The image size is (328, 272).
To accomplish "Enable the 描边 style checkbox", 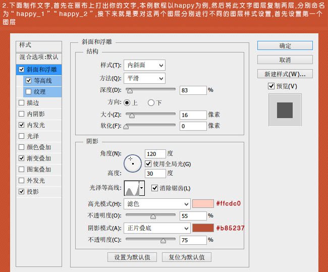I will pyautogui.click(x=22, y=103).
